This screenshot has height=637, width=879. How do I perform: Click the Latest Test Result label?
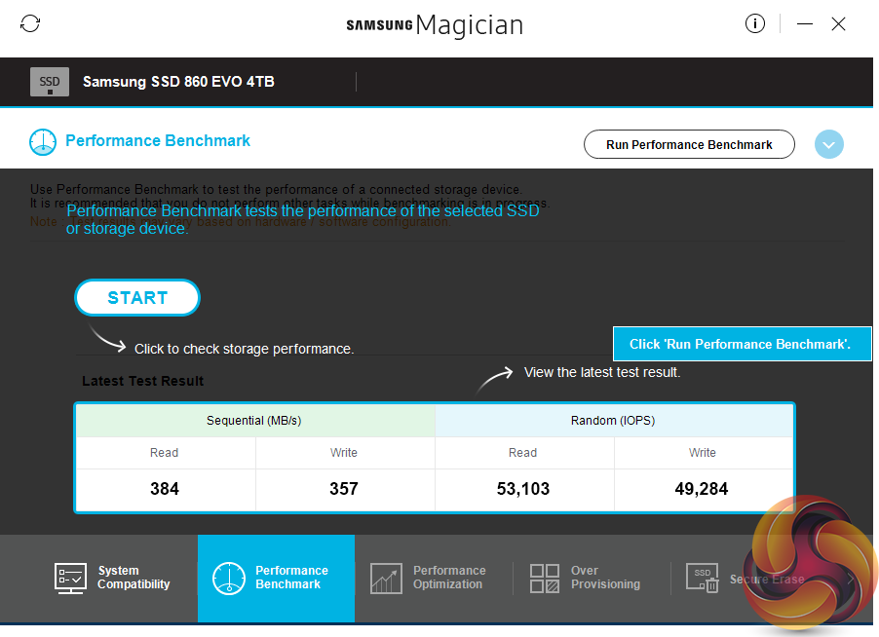pyautogui.click(x=142, y=381)
